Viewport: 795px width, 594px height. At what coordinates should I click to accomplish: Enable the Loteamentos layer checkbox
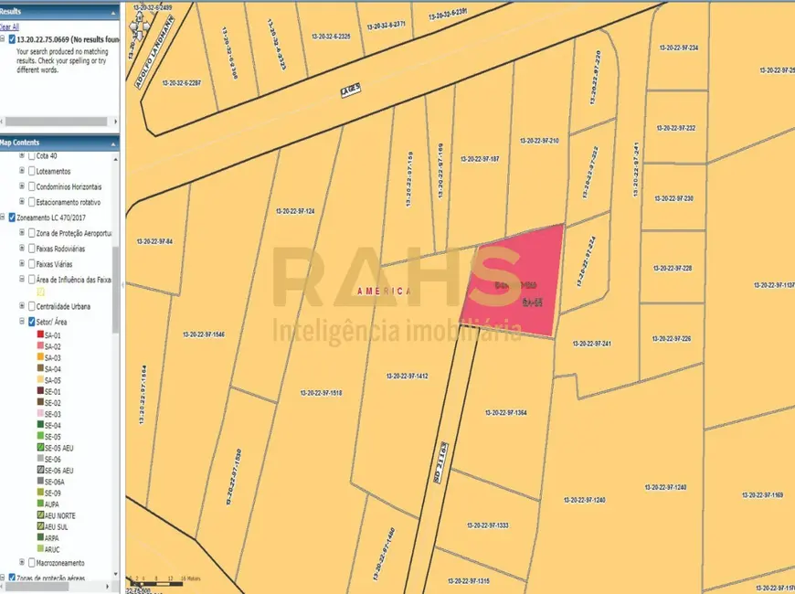tap(32, 171)
